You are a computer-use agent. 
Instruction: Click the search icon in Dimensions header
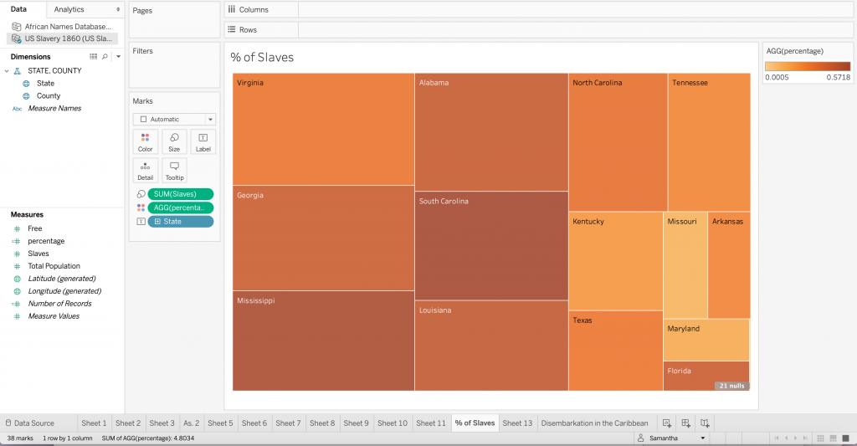[105, 57]
